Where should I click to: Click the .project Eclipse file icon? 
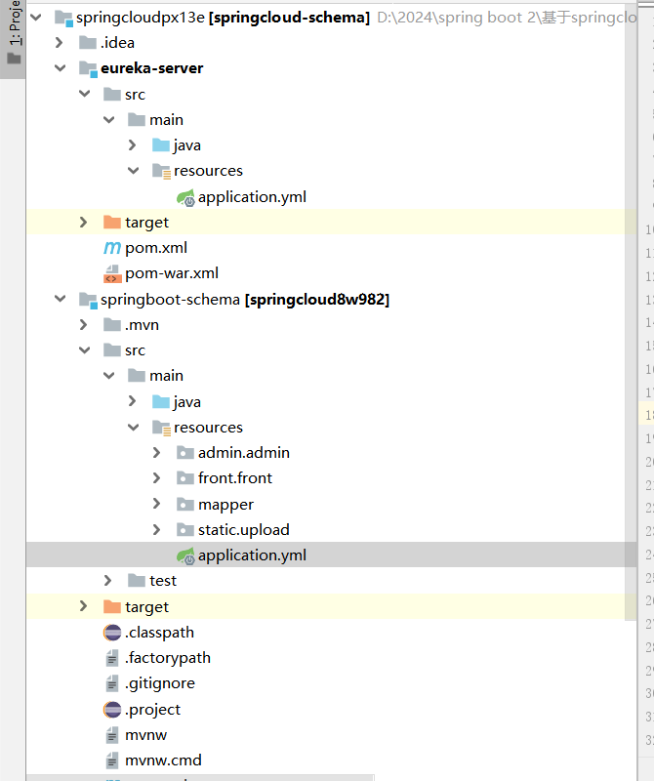tap(112, 709)
